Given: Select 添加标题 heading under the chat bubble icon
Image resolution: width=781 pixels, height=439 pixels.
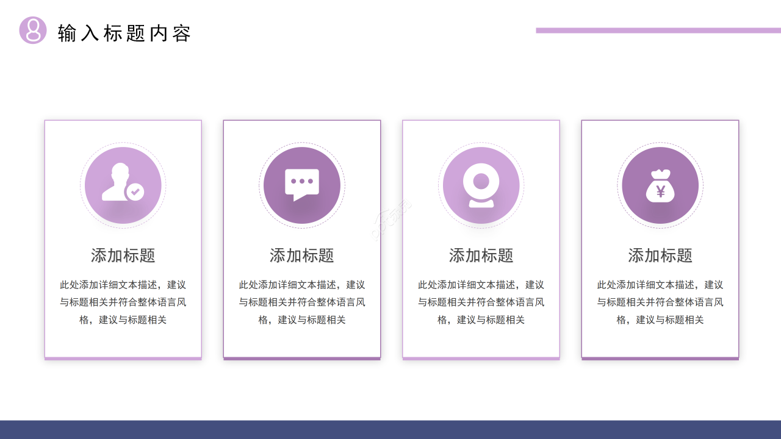Looking at the screenshot, I should click(302, 255).
